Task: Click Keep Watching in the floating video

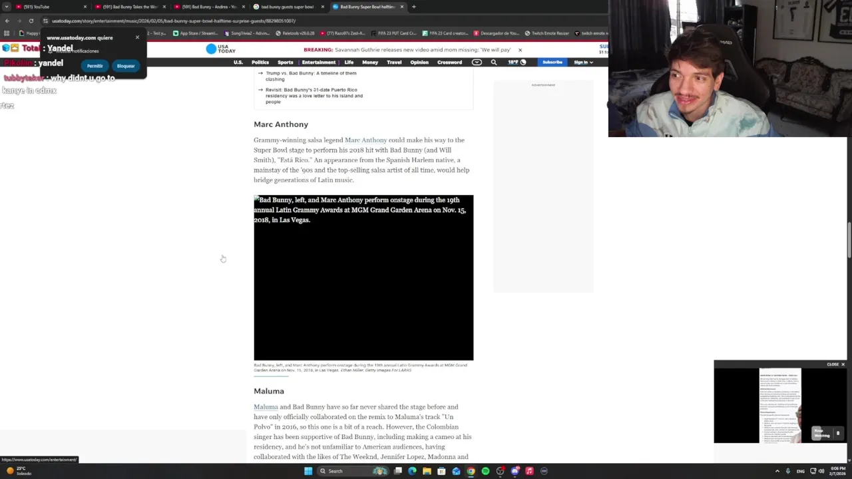Action: click(x=822, y=433)
